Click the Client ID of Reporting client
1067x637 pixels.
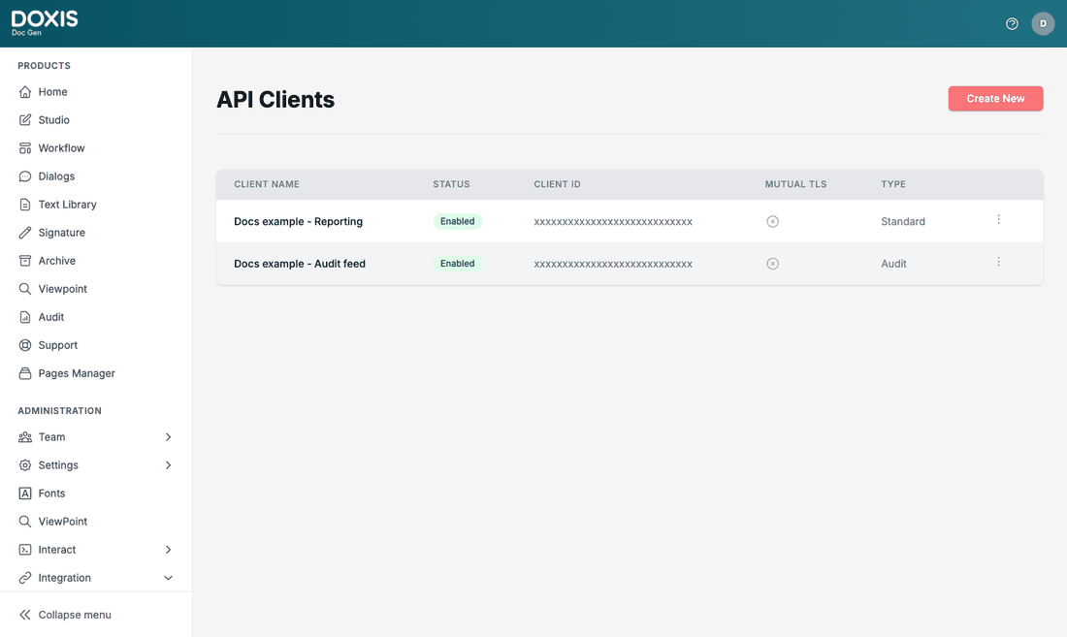tap(613, 222)
